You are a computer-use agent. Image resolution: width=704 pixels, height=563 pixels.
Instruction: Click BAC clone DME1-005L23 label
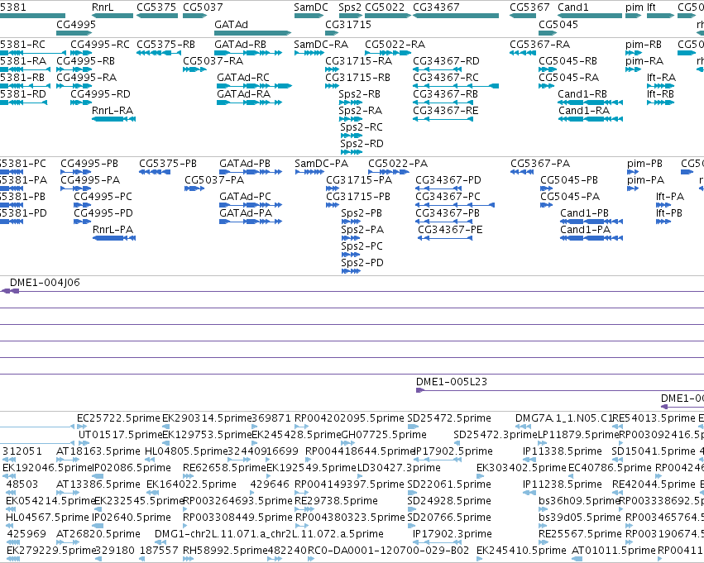tap(451, 382)
